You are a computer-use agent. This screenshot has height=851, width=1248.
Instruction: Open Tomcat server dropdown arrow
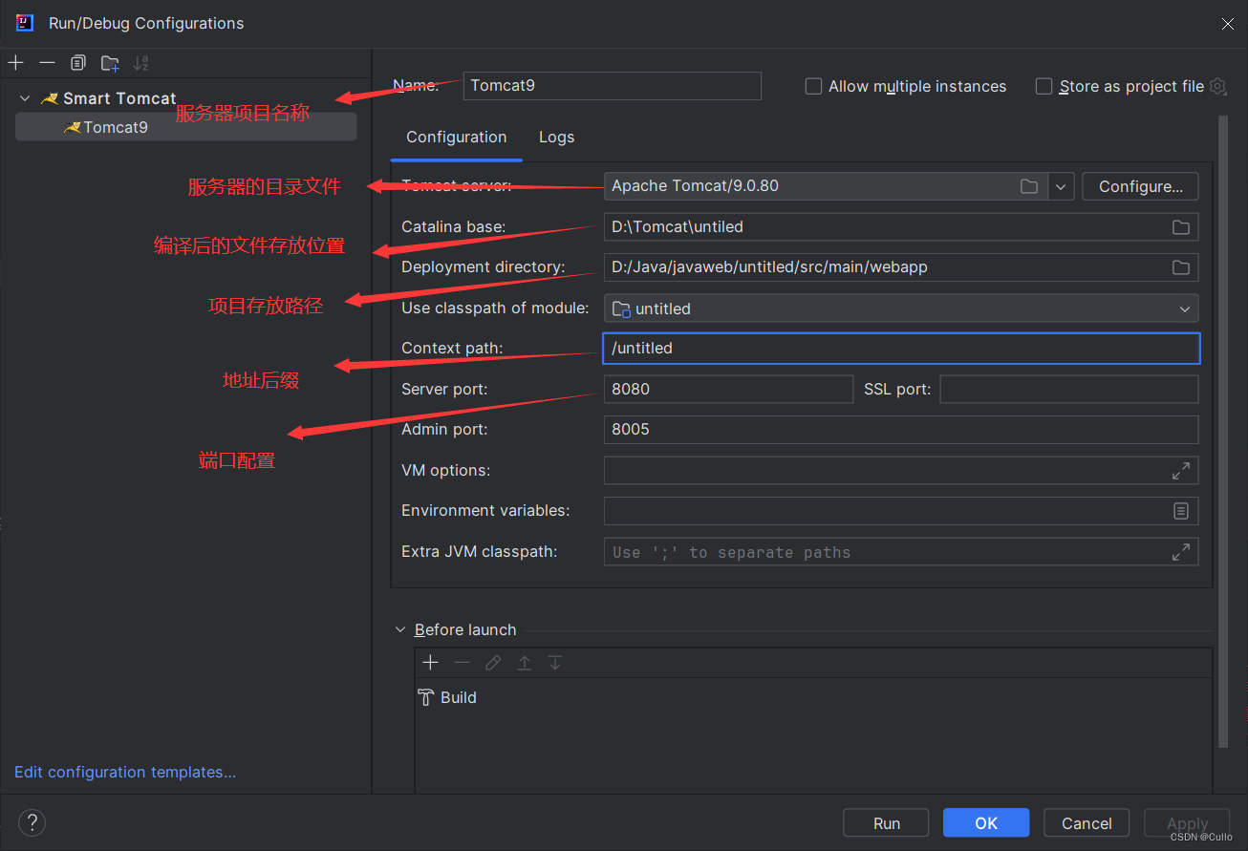tap(1061, 186)
